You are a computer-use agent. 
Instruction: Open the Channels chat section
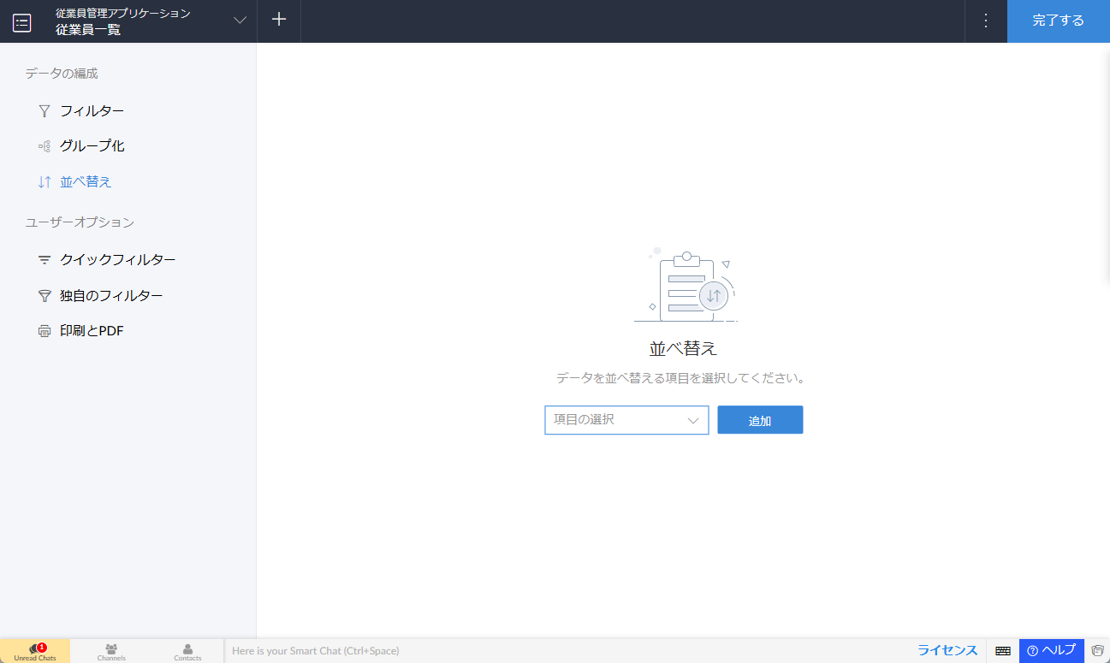coord(111,651)
